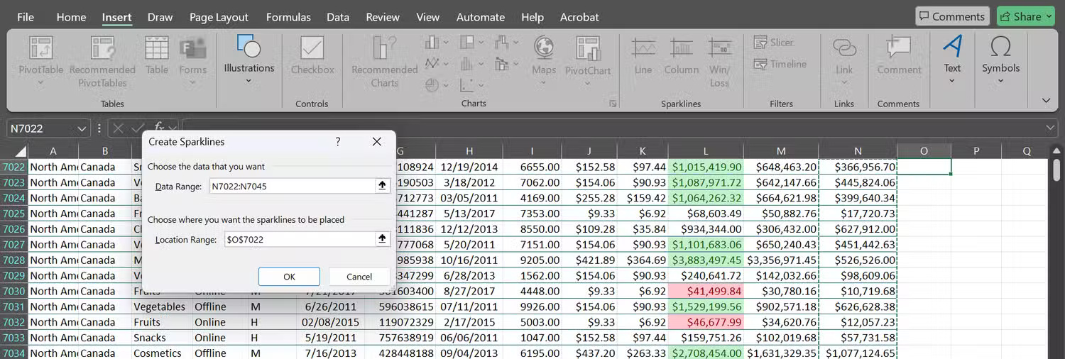This screenshot has width=1065, height=359.
Task: Collapse Data Range selector arrow
Action: [x=382, y=186]
